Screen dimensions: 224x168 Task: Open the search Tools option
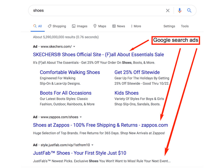pos(185,26)
